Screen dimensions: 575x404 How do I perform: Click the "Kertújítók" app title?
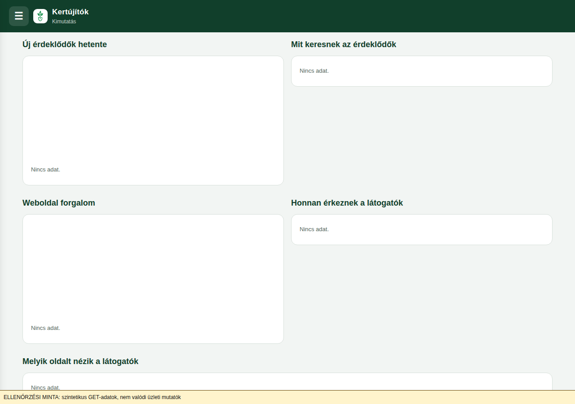[x=71, y=12]
